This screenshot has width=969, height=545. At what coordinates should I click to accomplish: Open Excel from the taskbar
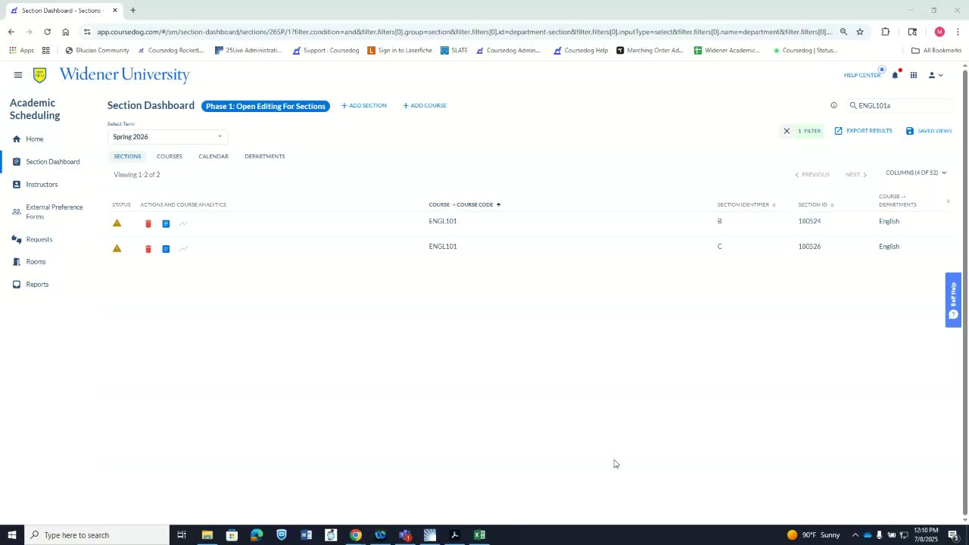coord(479,535)
